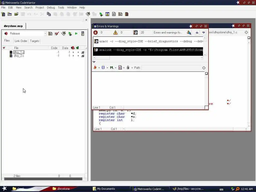
Task: Click the diamond icon beside the Path field
Action: click(x=204, y=68)
